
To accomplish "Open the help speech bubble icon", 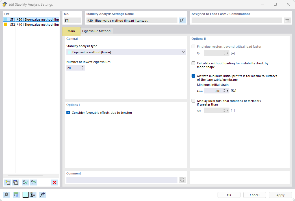I will (6, 195).
